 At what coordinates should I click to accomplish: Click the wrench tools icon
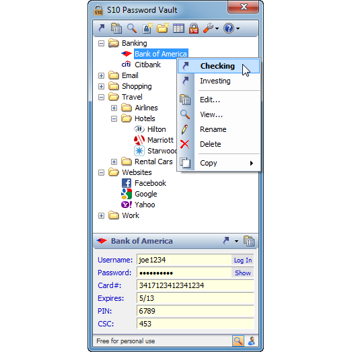point(208,28)
